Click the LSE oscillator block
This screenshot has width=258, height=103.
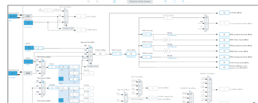click(28, 16)
